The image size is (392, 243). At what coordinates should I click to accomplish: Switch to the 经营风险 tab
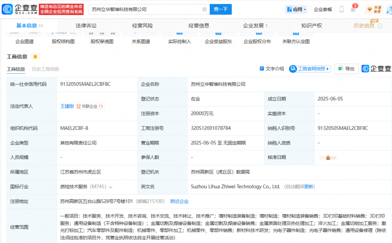click(142, 25)
